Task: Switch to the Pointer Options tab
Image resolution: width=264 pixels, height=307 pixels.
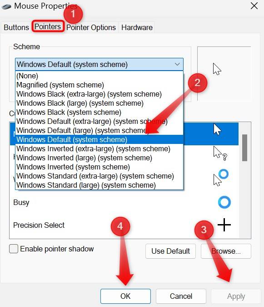Action: coord(91,27)
